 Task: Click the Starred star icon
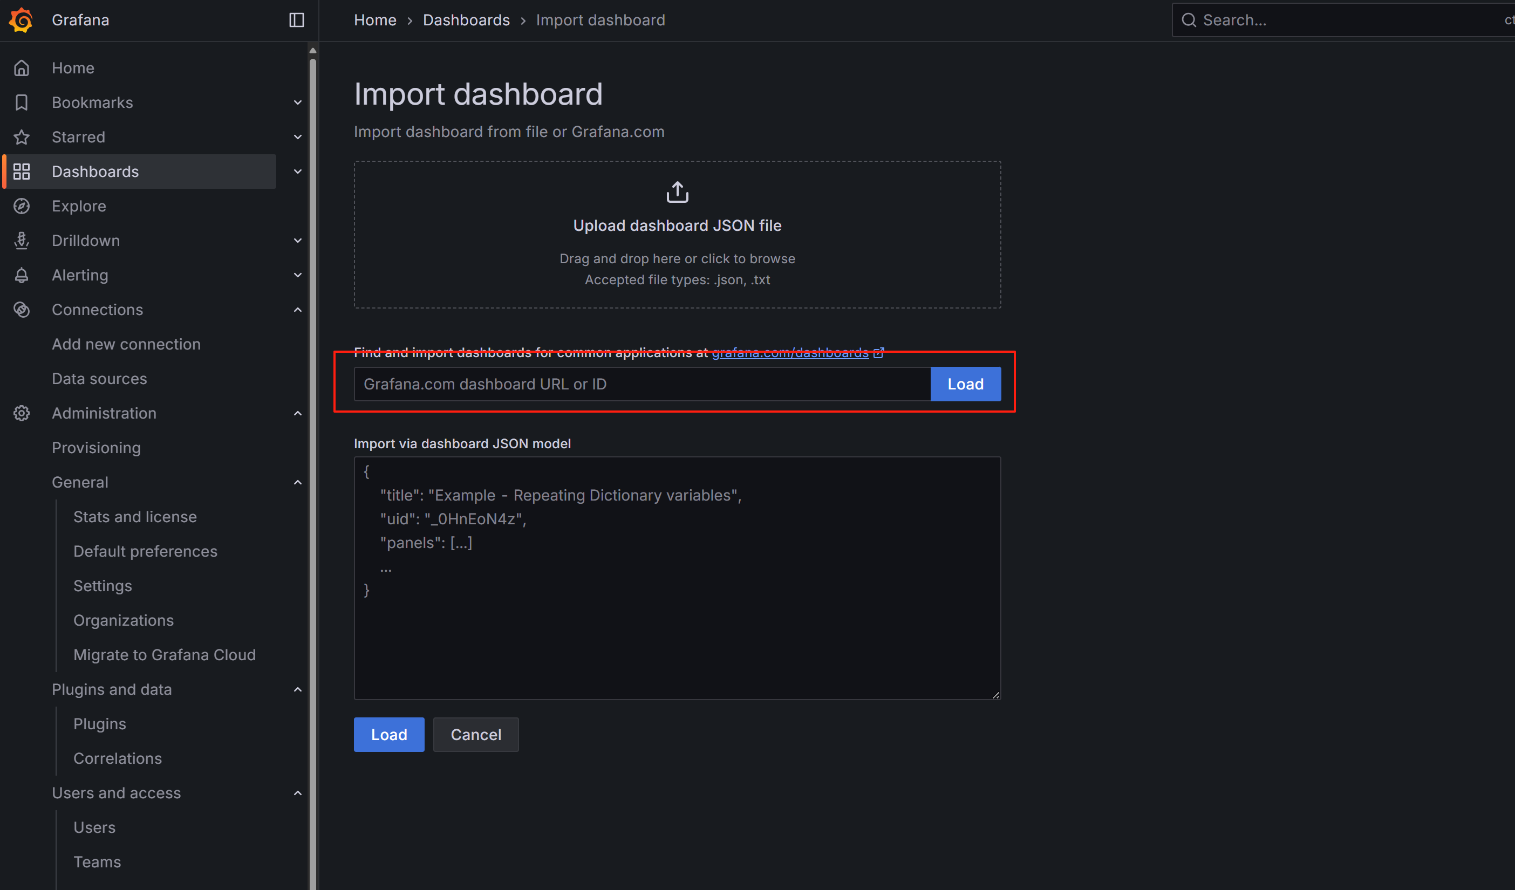click(x=22, y=137)
